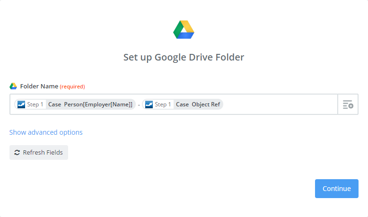Click the Set up Google Drive Folder heading
Viewport: 368px width, 217px height.
pos(184,57)
